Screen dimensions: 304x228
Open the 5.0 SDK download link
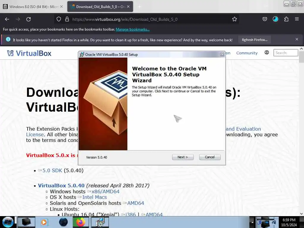point(52,170)
